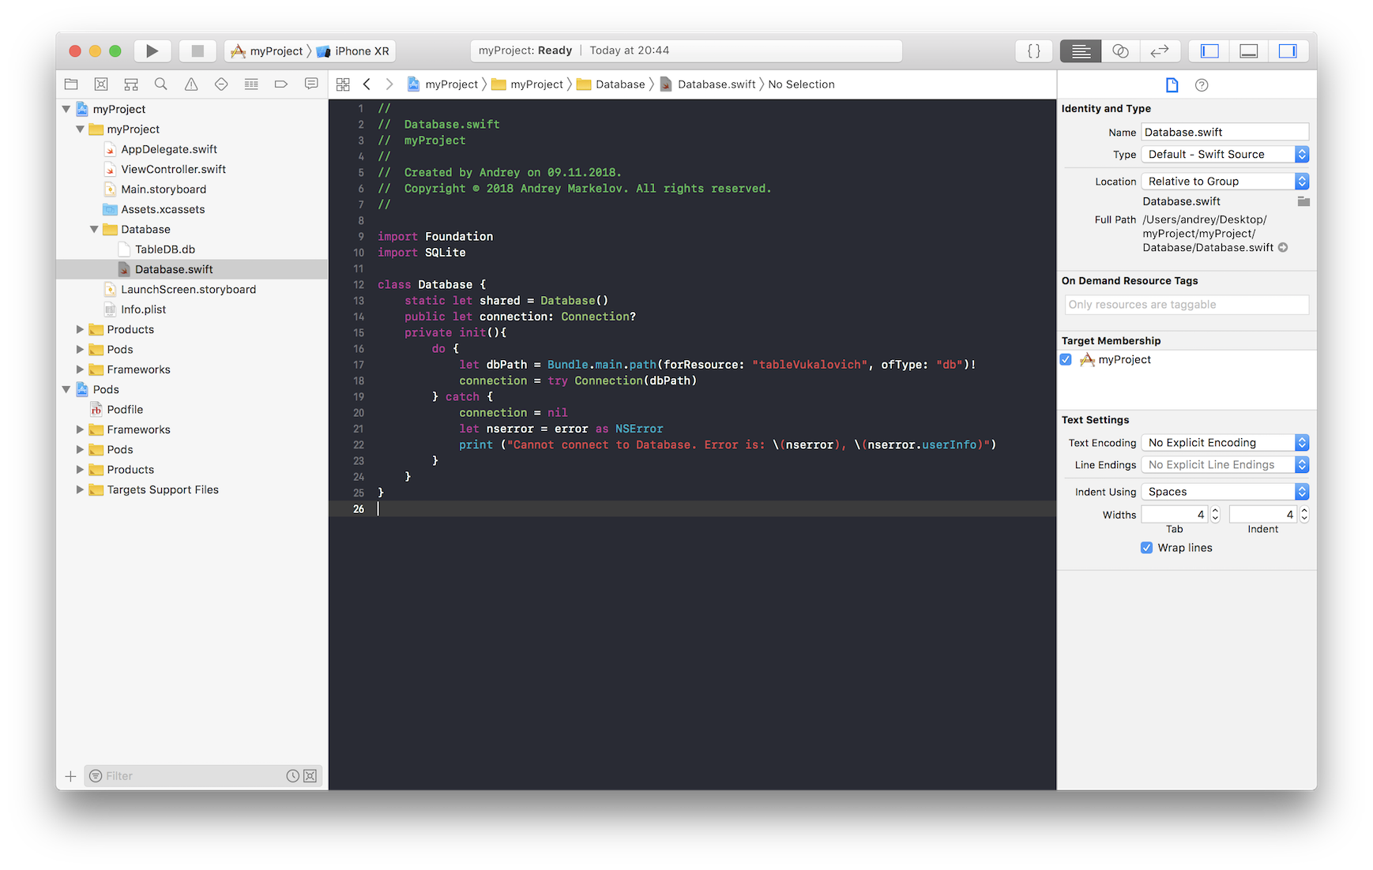Toggle the Debug area visibility
The width and height of the screenshot is (1373, 870).
pos(1249,51)
